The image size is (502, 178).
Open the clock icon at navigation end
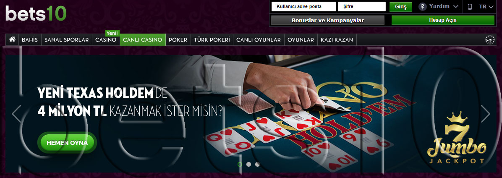pyautogui.click(x=490, y=40)
